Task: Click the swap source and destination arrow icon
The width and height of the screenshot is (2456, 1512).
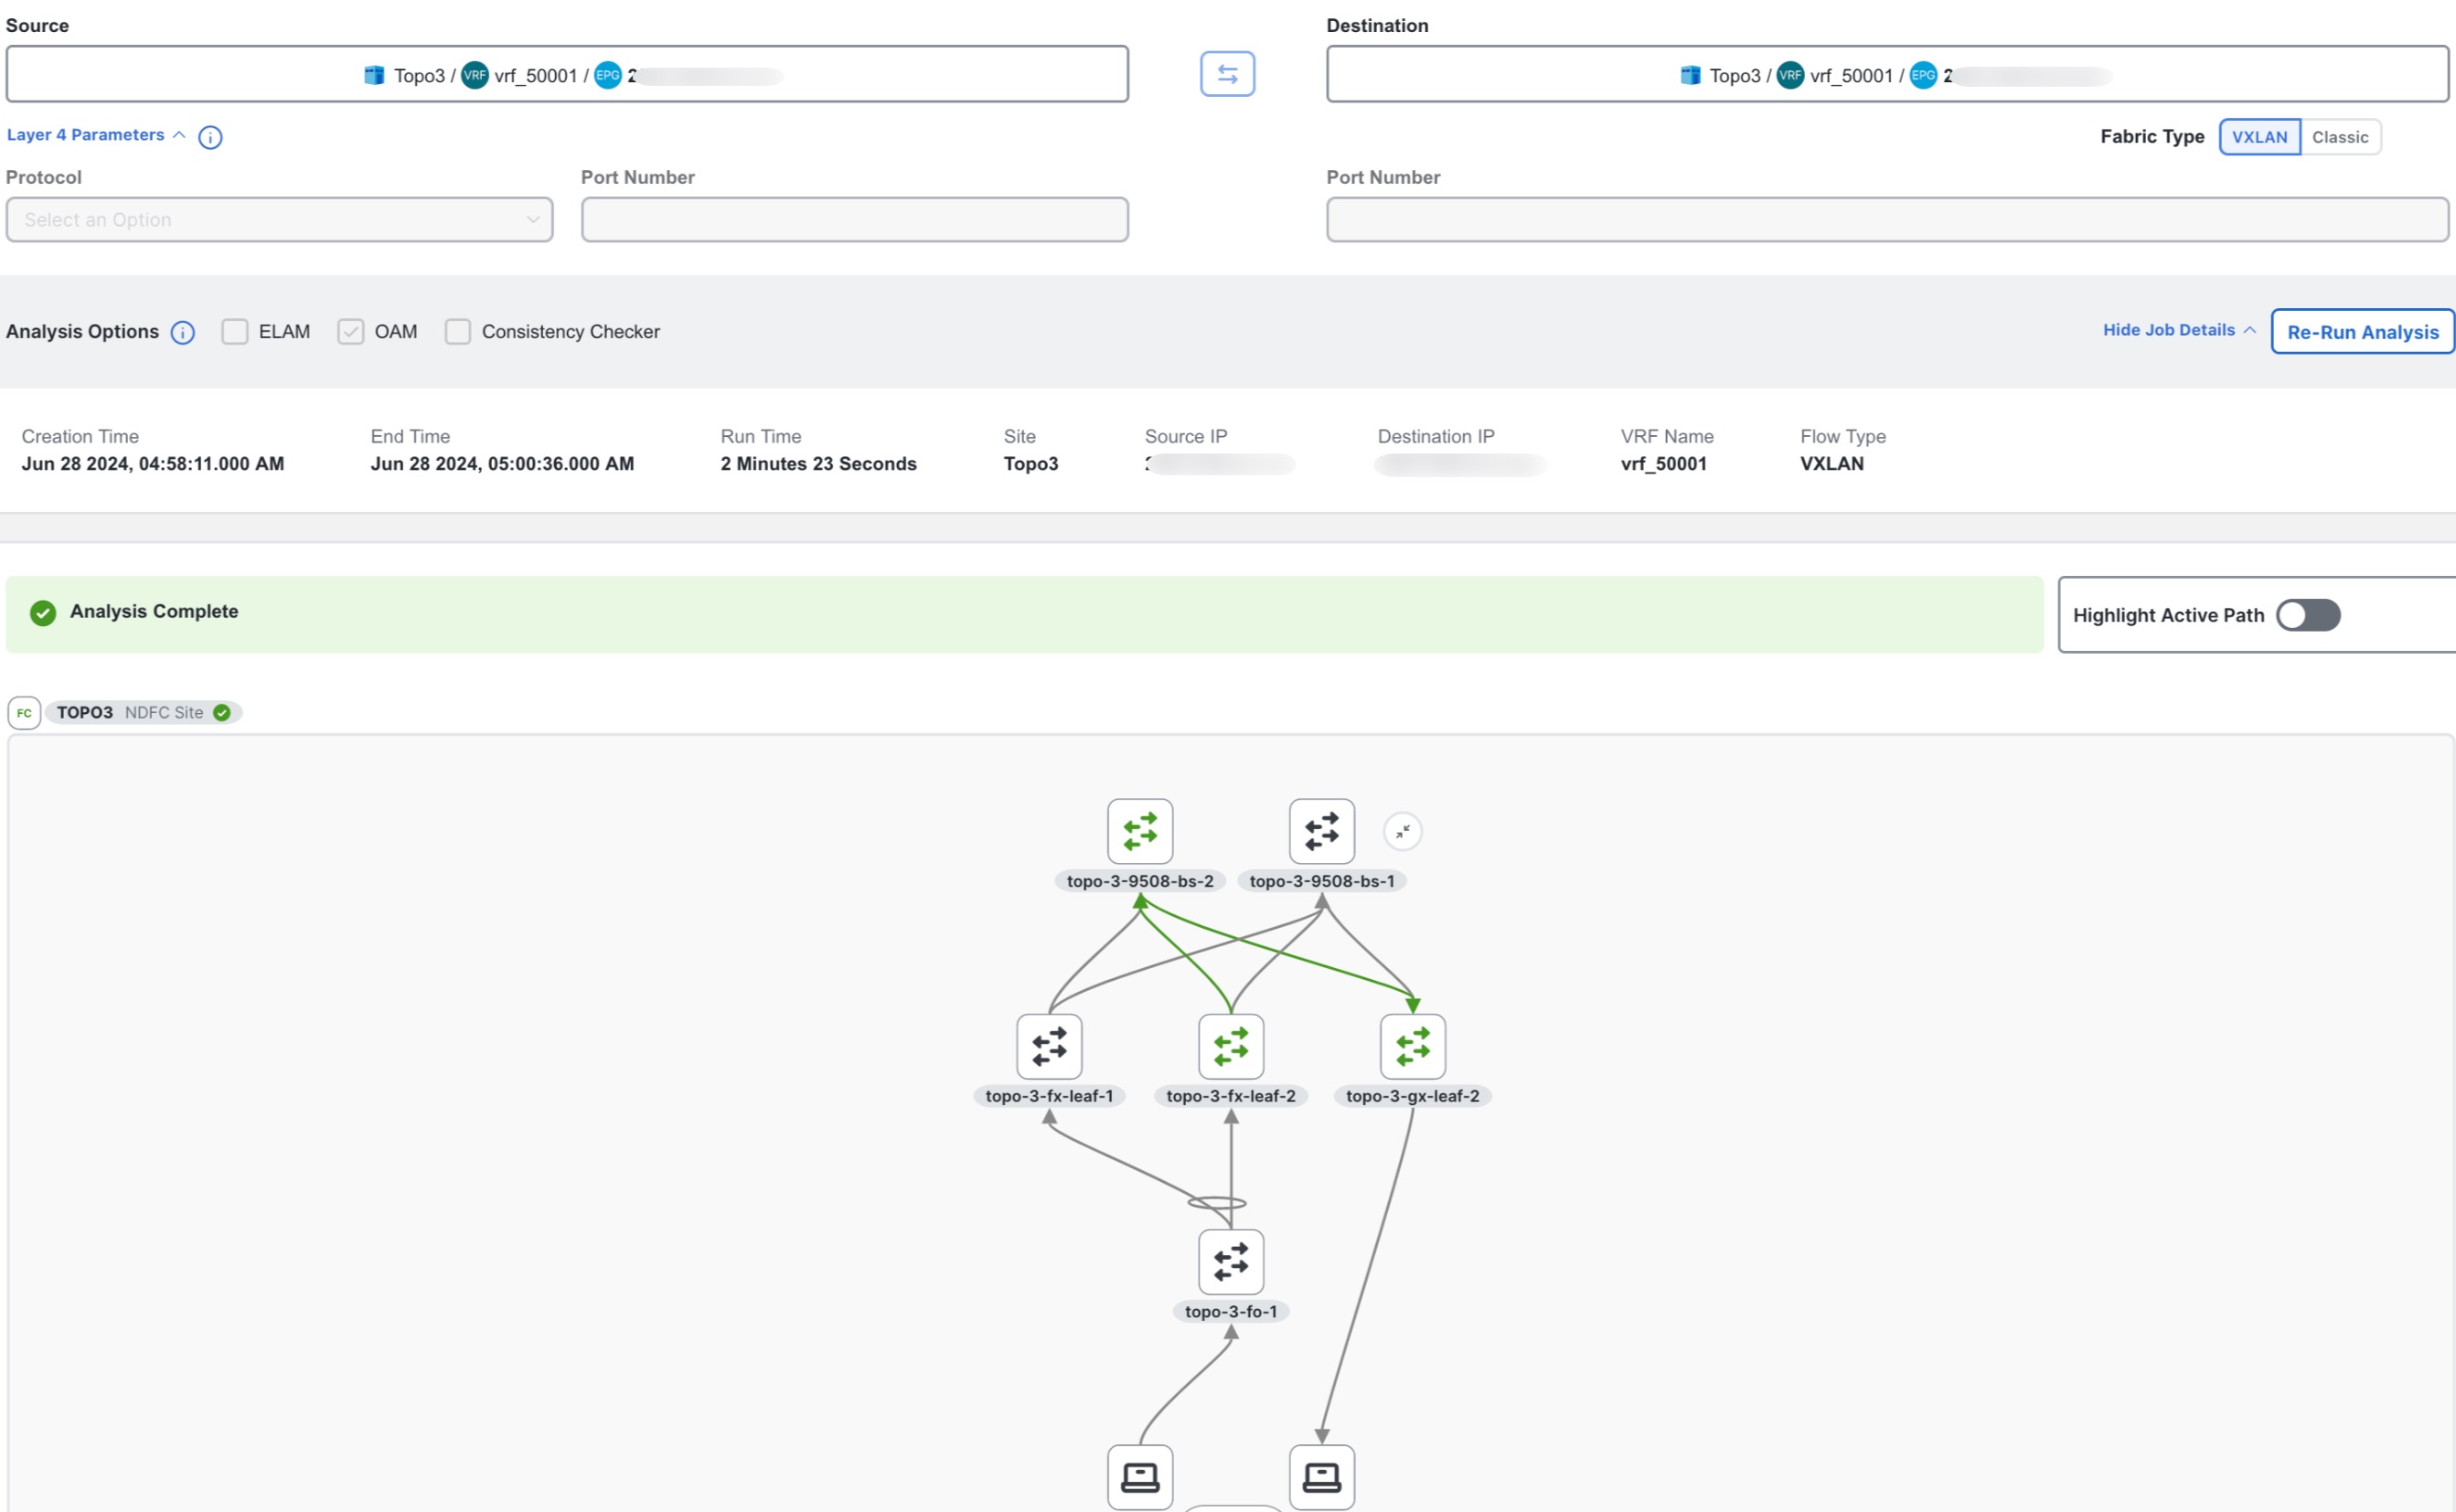Action: tap(1228, 74)
